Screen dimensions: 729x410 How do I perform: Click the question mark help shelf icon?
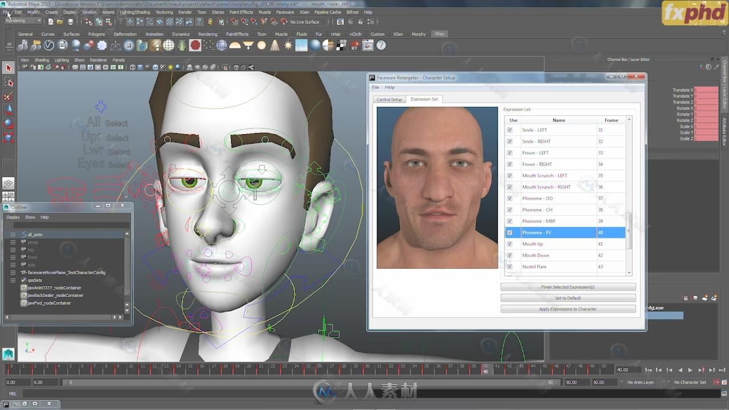click(x=381, y=45)
